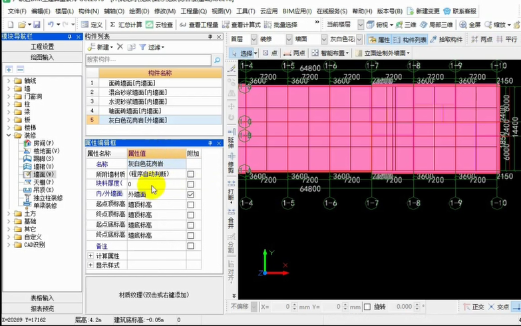The image size is (521, 326).
Task: Click the 修剪 trim tool icon
Action: click(x=232, y=163)
